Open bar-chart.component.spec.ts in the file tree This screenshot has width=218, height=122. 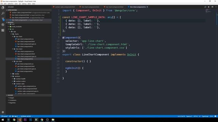click(27, 44)
